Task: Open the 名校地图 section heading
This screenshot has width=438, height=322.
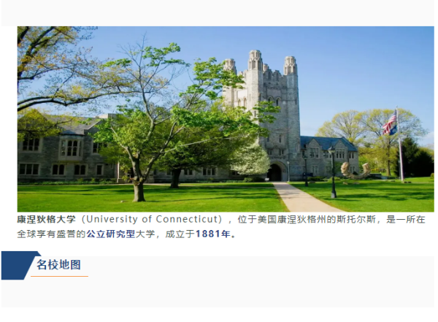Action: click(x=58, y=265)
